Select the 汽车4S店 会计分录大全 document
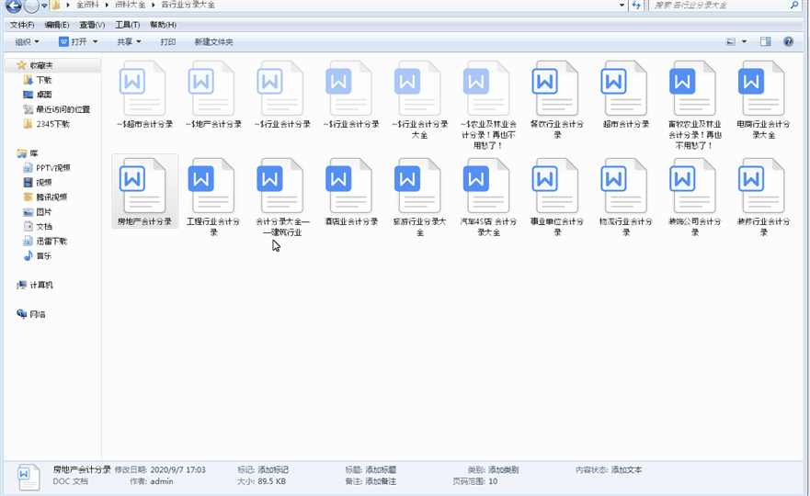The width and height of the screenshot is (810, 496). pos(488,197)
